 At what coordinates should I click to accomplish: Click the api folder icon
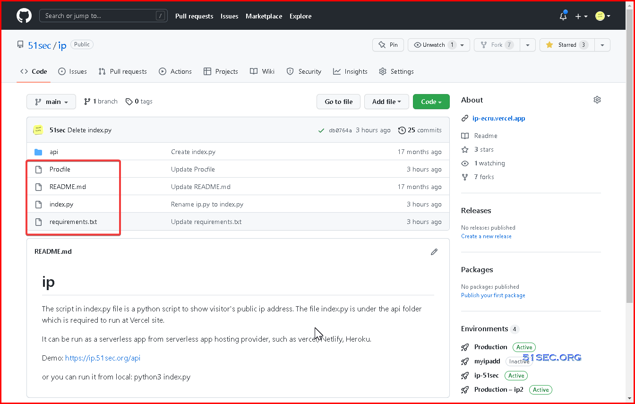(x=39, y=152)
